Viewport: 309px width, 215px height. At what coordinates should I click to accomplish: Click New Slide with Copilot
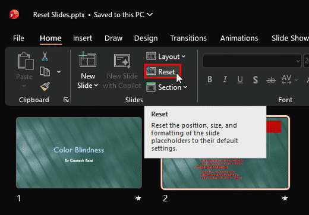coord(122,71)
